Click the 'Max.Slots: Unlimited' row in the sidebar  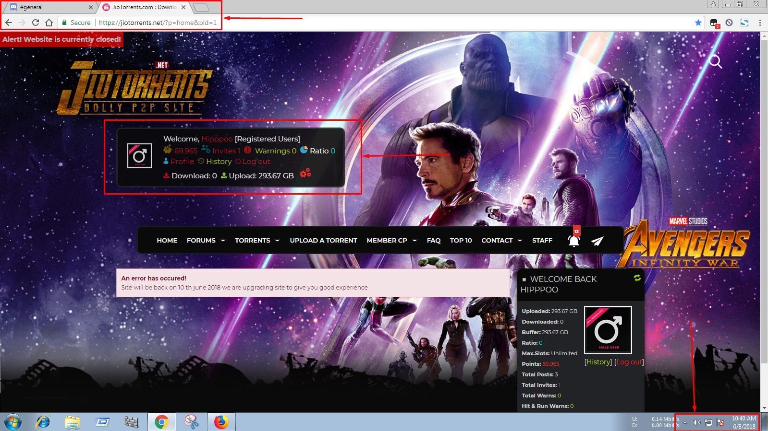tap(549, 353)
